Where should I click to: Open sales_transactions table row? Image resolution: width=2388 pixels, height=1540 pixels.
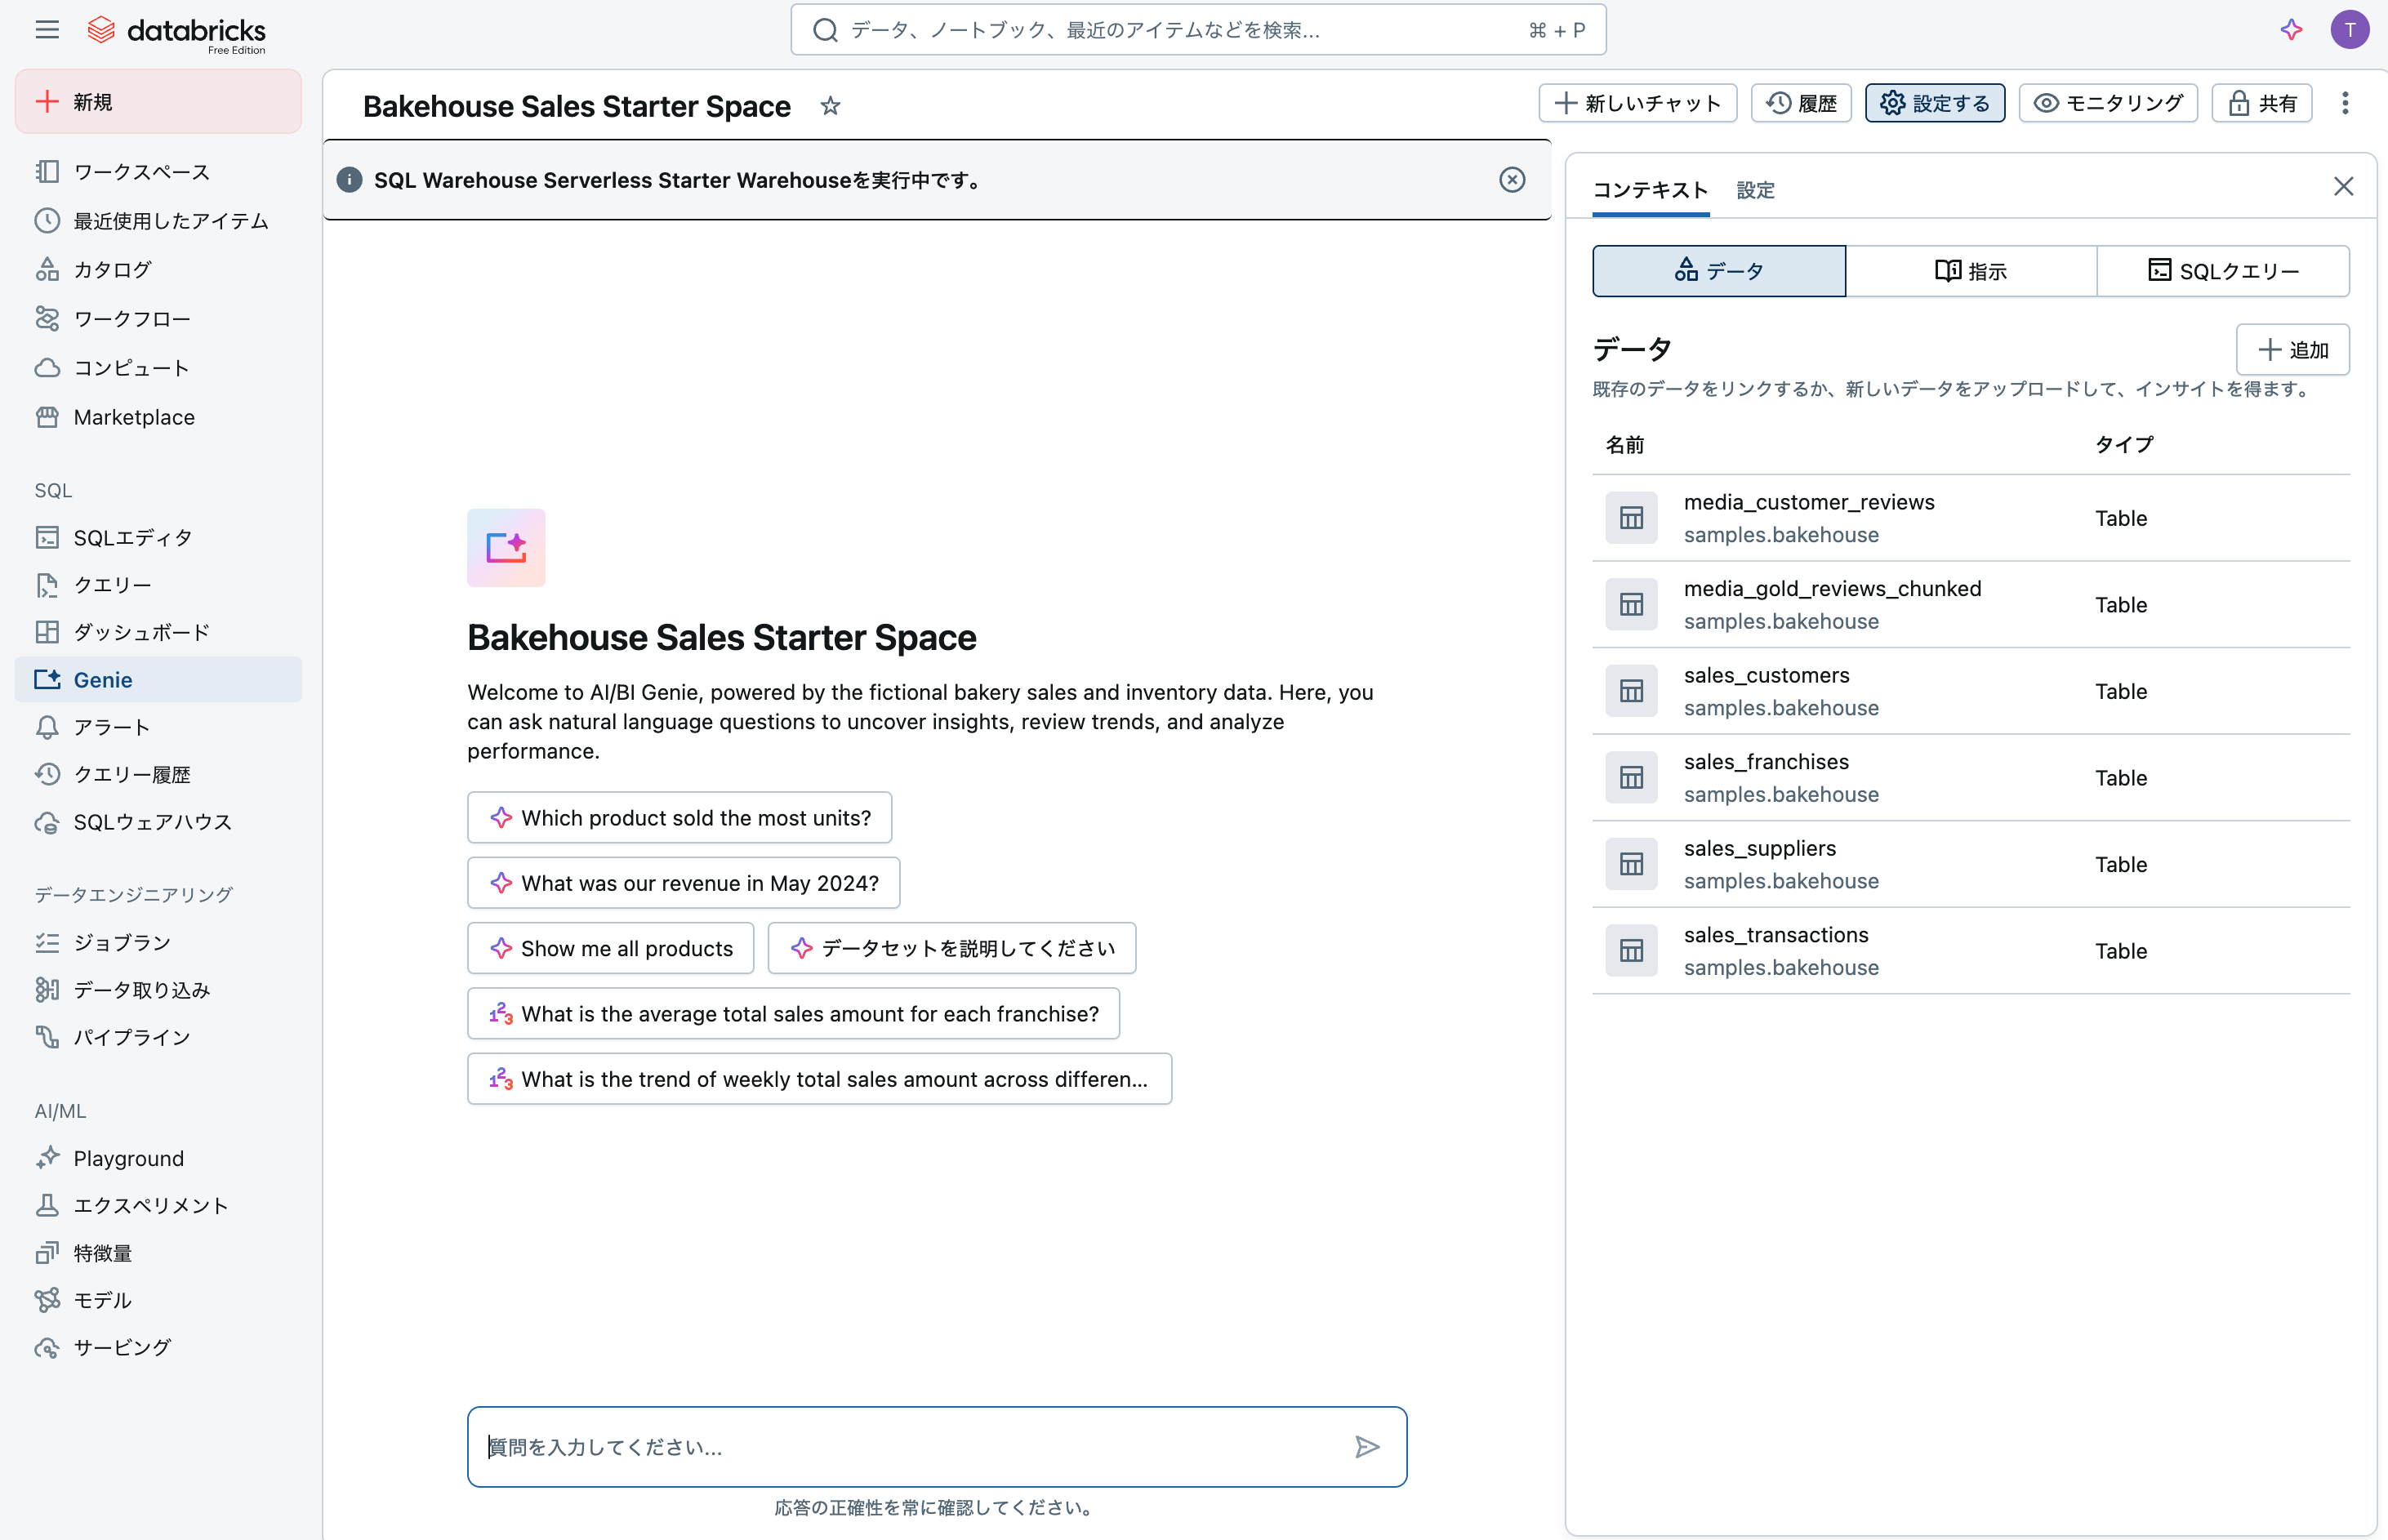pos(1971,951)
